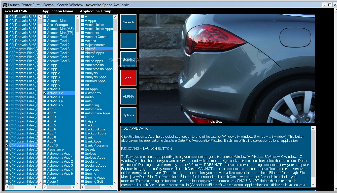This screenshot has width=337, height=193.
Task: Check the Android Apps checkbox
Action: point(82,81)
